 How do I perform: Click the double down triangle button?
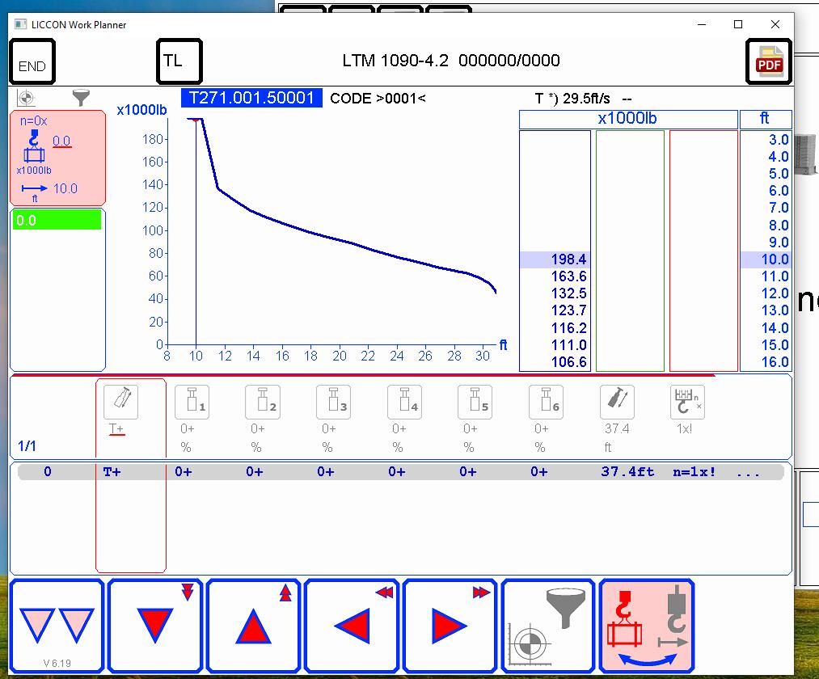pyautogui.click(x=57, y=626)
